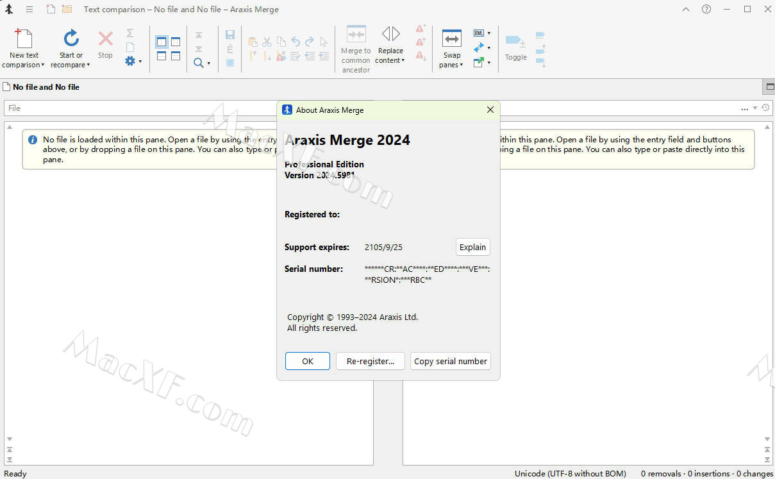Click the bookmark comment icon with dots
775x479 pixels.
click(x=540, y=35)
